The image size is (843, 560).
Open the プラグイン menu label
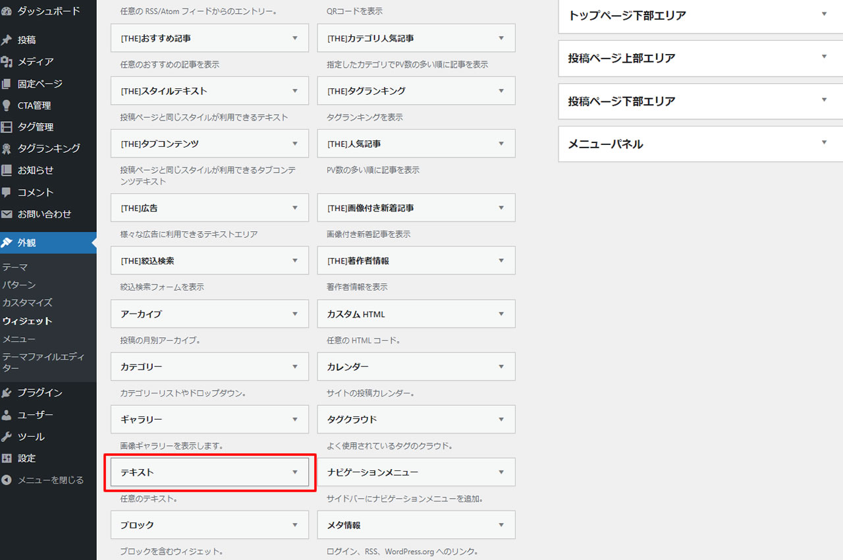pos(40,393)
